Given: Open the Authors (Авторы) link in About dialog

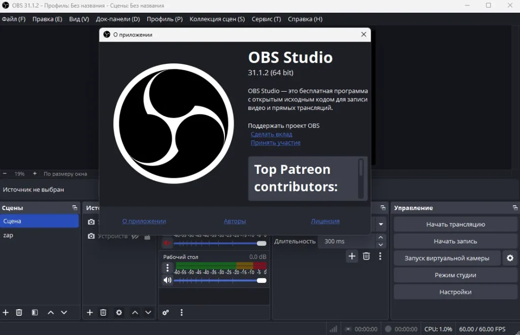Looking at the screenshot, I should pyautogui.click(x=235, y=221).
